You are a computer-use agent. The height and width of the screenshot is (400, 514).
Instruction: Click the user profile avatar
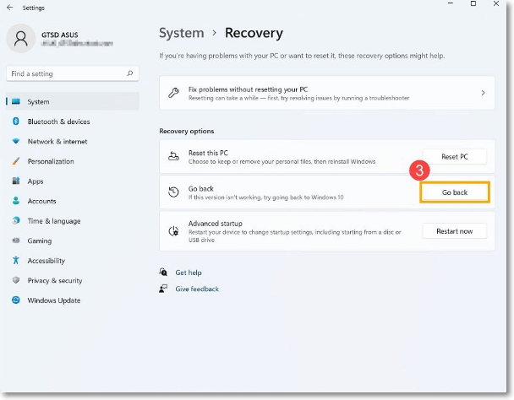[20, 38]
